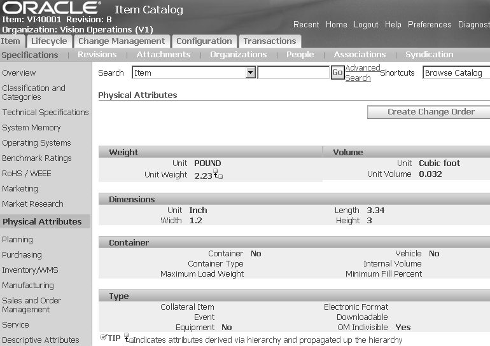Click the search text input field

tap(293, 73)
